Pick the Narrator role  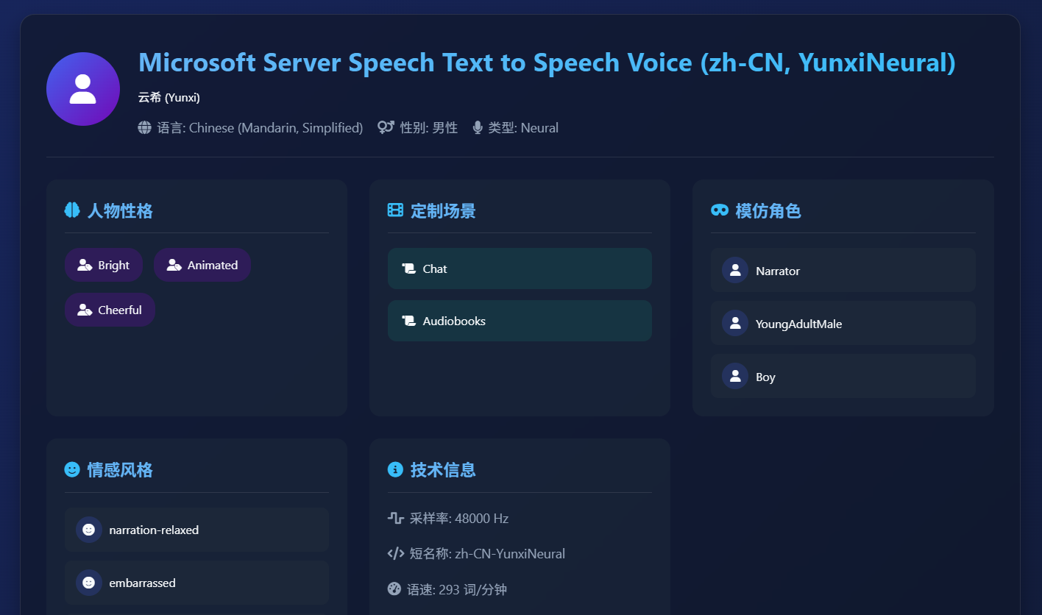tap(843, 271)
